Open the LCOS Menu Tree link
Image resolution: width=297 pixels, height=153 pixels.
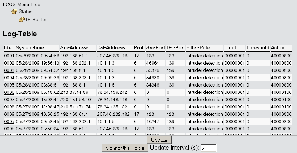21,4
